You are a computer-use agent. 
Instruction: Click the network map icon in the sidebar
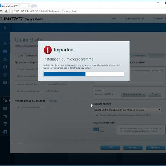[5, 44]
